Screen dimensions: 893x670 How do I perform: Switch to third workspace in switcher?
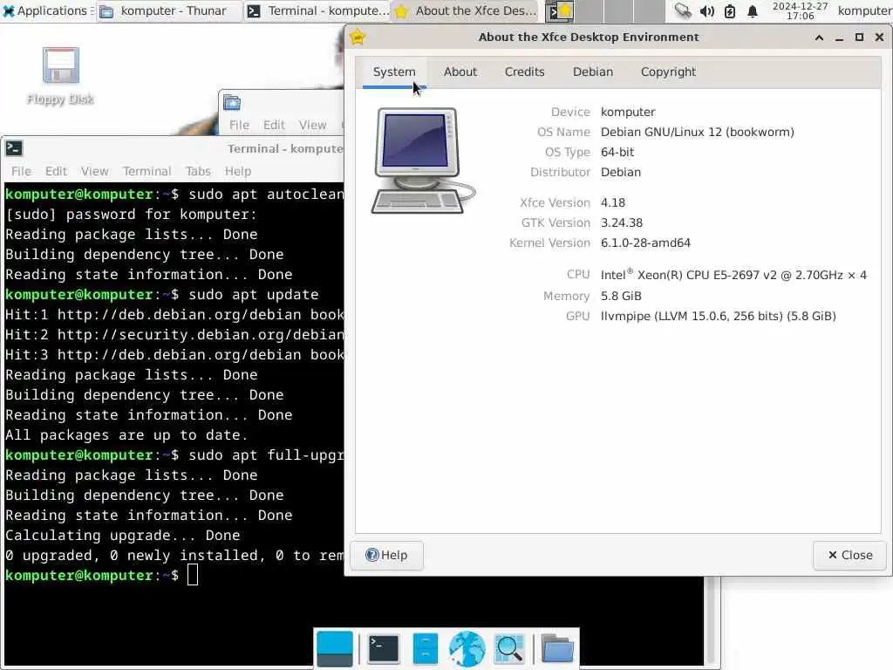click(619, 10)
